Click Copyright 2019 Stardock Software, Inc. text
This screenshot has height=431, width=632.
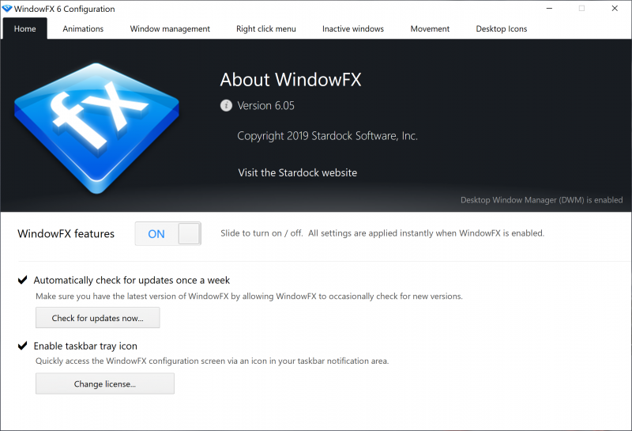[x=327, y=136]
